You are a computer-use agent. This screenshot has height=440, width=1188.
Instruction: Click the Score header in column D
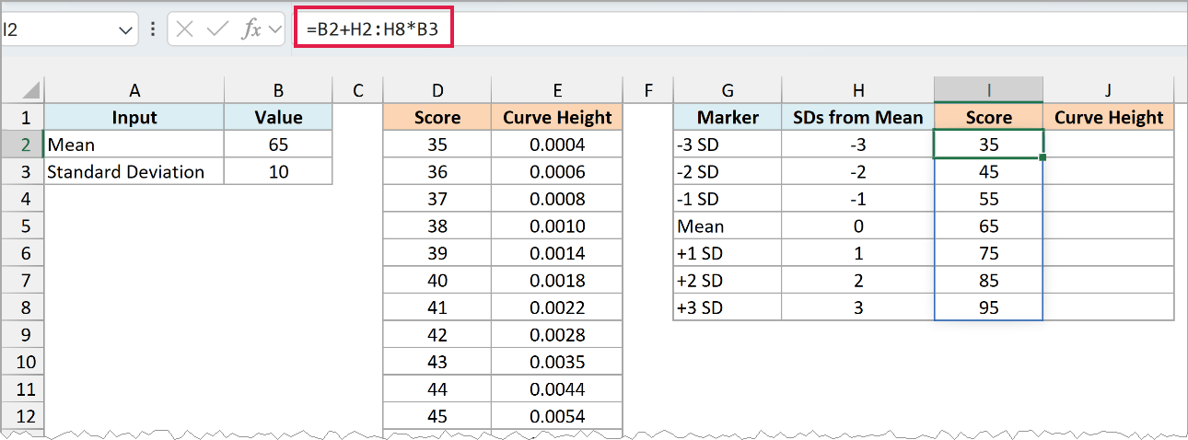tap(437, 117)
